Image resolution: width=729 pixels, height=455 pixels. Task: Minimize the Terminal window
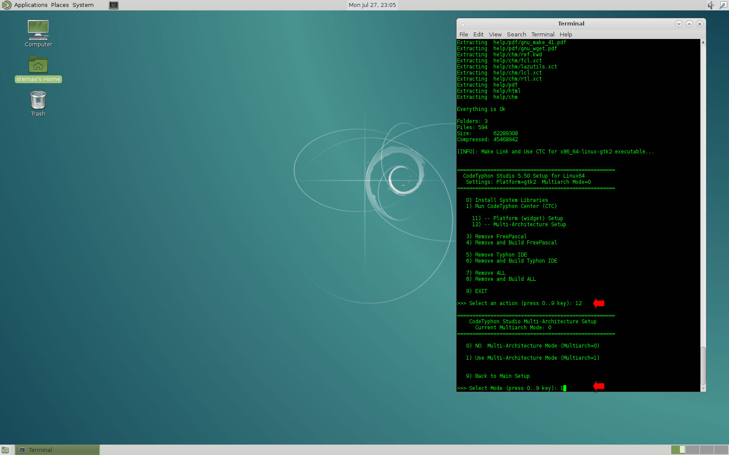point(679,24)
